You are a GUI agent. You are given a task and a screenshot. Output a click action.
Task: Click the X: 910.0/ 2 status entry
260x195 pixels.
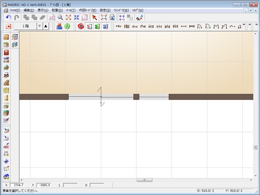click(x=211, y=191)
